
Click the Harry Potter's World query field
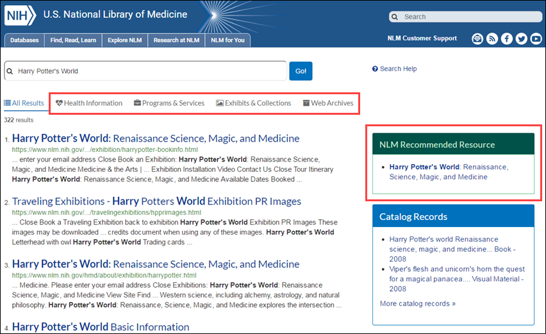coord(145,71)
